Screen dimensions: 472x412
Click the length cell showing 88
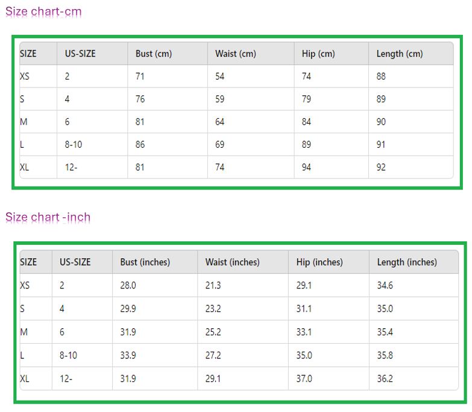(381, 77)
